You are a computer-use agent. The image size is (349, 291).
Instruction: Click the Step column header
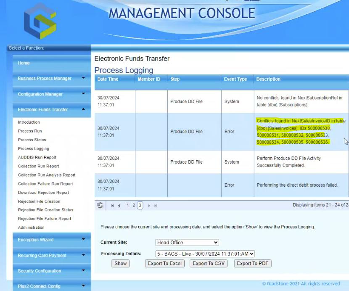click(x=175, y=79)
